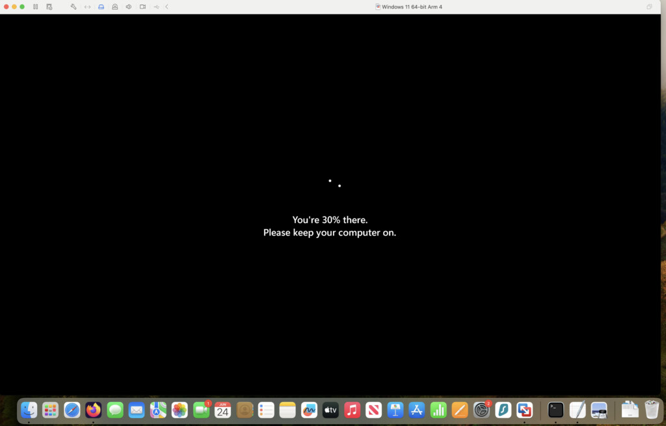Open Surfshark VPN from the Dock
This screenshot has width=666, height=426.
pyautogui.click(x=503, y=410)
